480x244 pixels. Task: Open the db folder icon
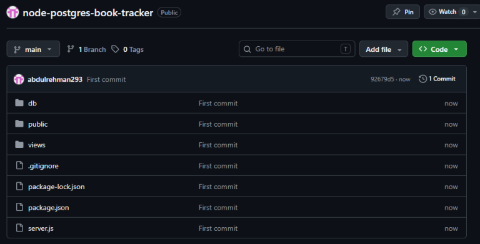tap(19, 103)
